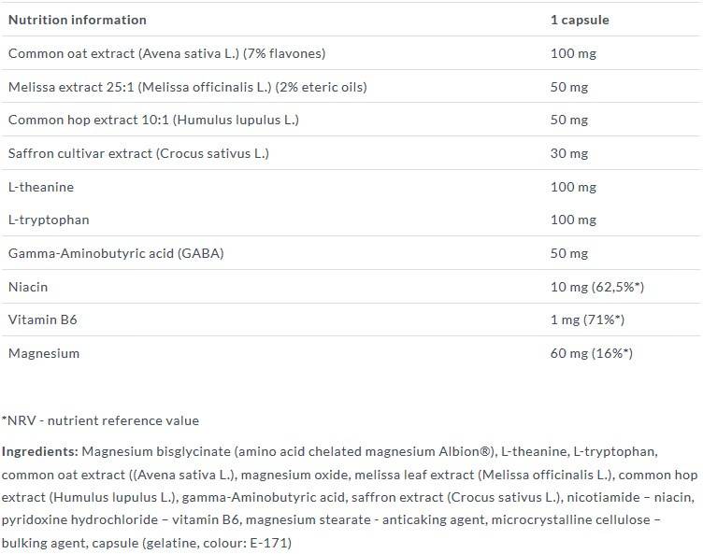
Task: Click the '60 mg (16%*)' Magnesium value
Action: [x=592, y=353]
